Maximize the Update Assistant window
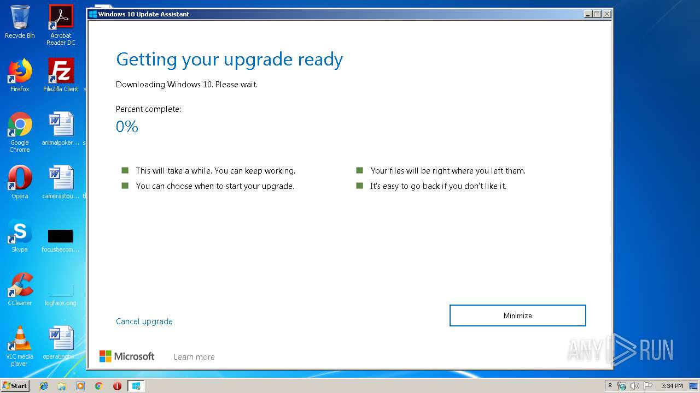 coord(597,14)
